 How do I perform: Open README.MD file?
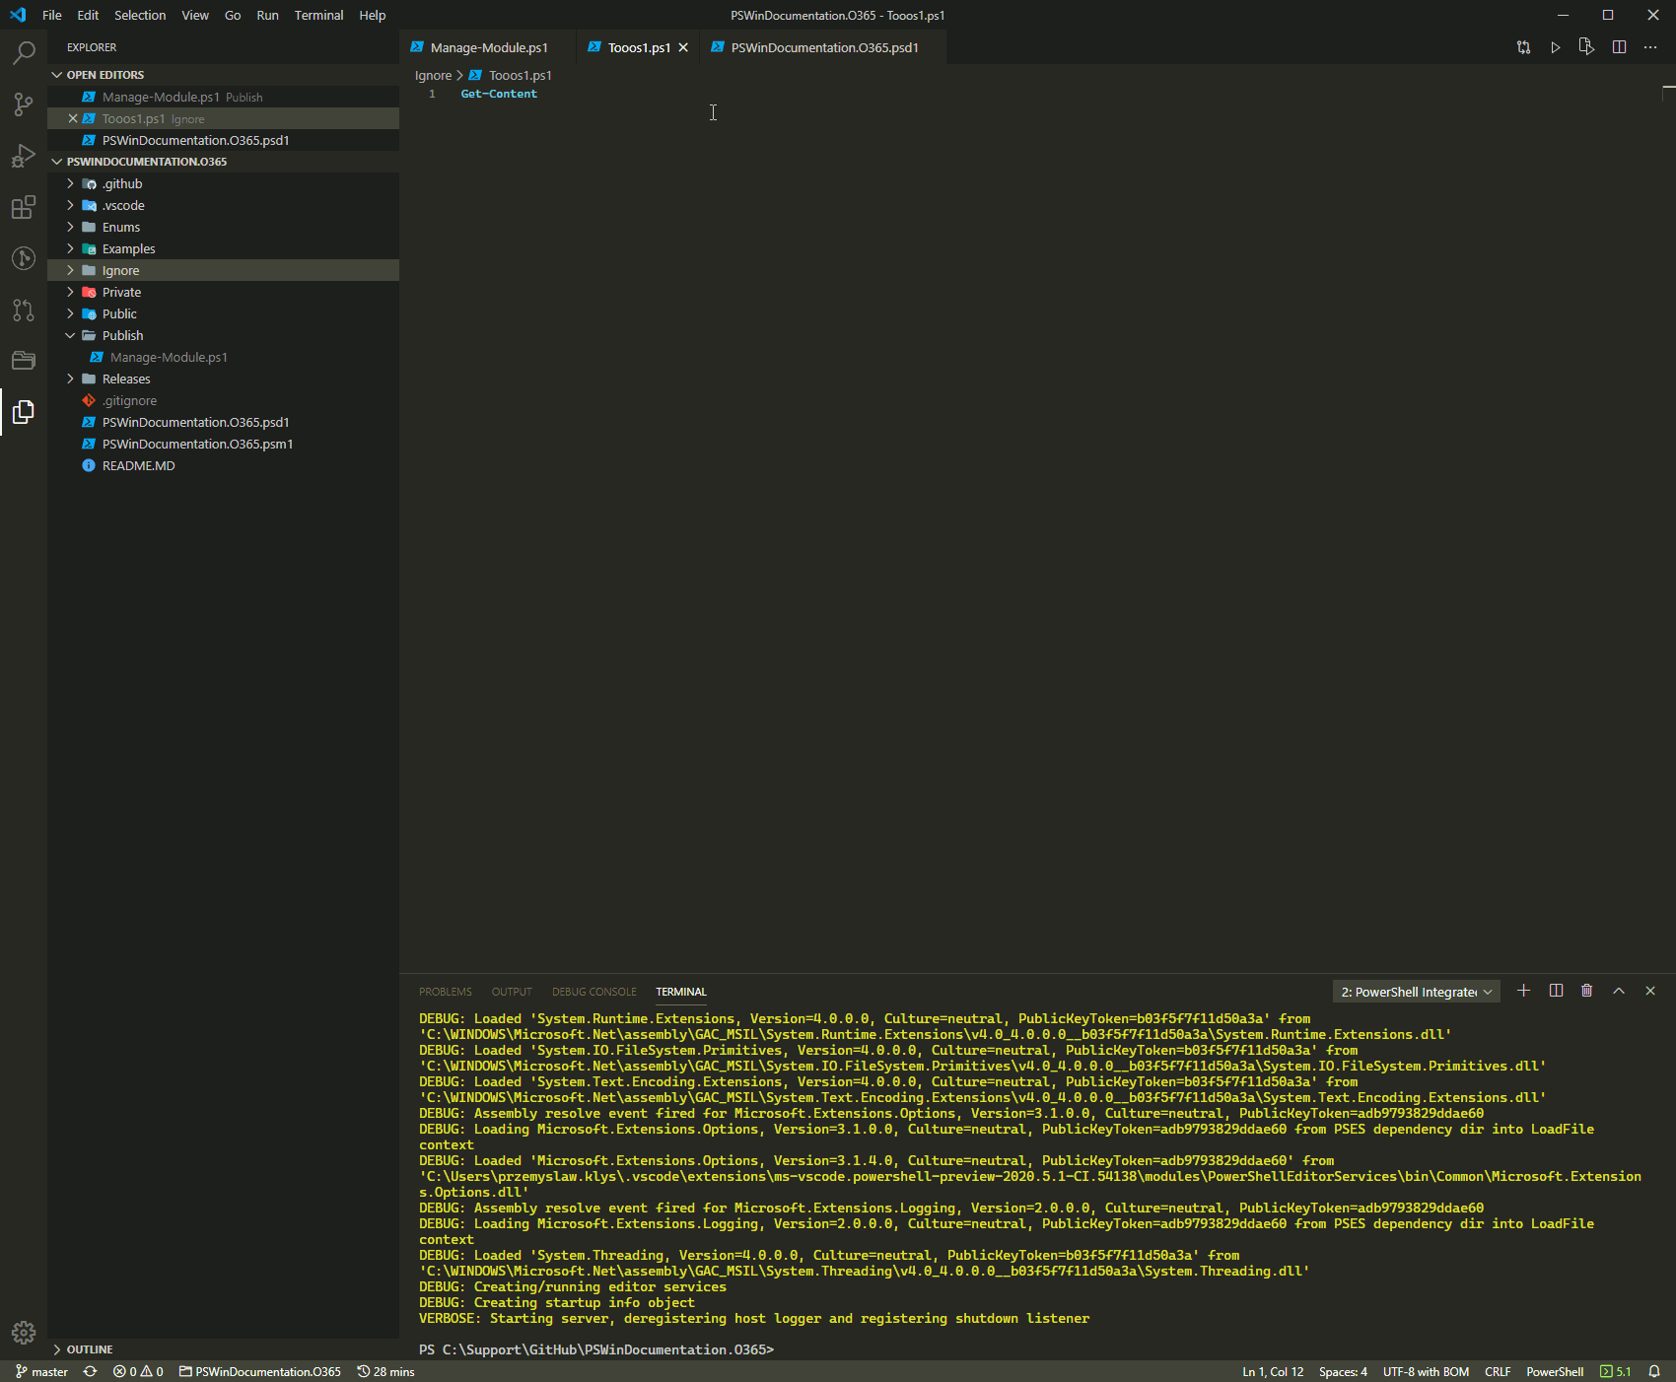pyautogui.click(x=223, y=465)
